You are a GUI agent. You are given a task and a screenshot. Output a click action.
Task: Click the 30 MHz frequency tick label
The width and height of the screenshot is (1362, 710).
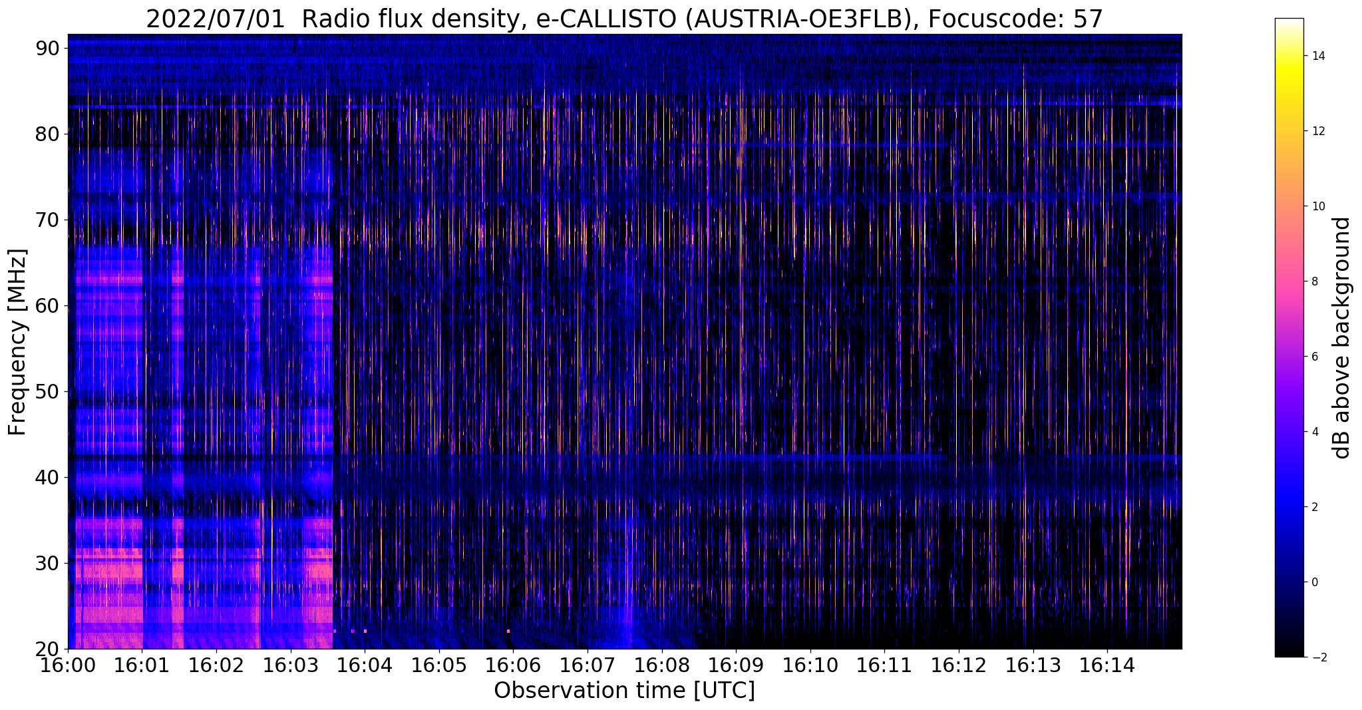coord(47,563)
